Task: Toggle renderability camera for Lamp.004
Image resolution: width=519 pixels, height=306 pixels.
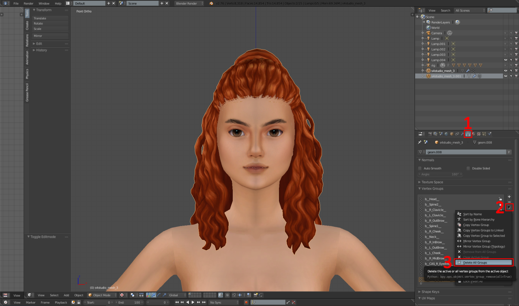Action: pyautogui.click(x=516, y=60)
